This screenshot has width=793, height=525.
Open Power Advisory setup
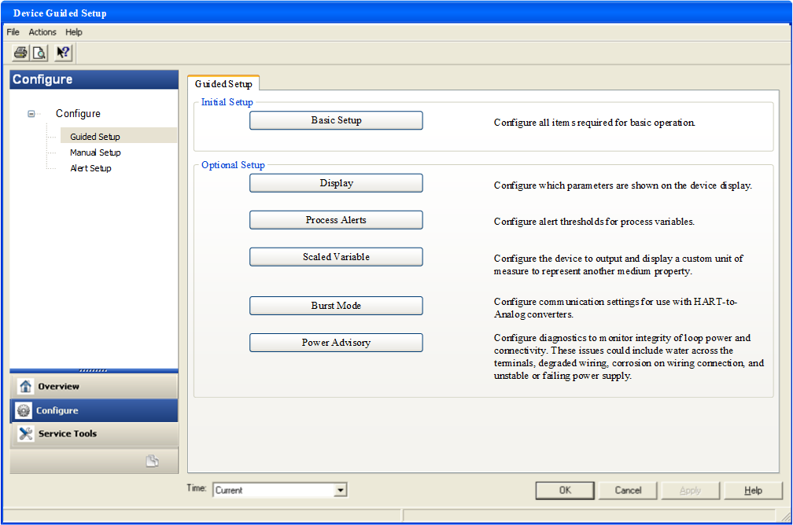pyautogui.click(x=336, y=343)
